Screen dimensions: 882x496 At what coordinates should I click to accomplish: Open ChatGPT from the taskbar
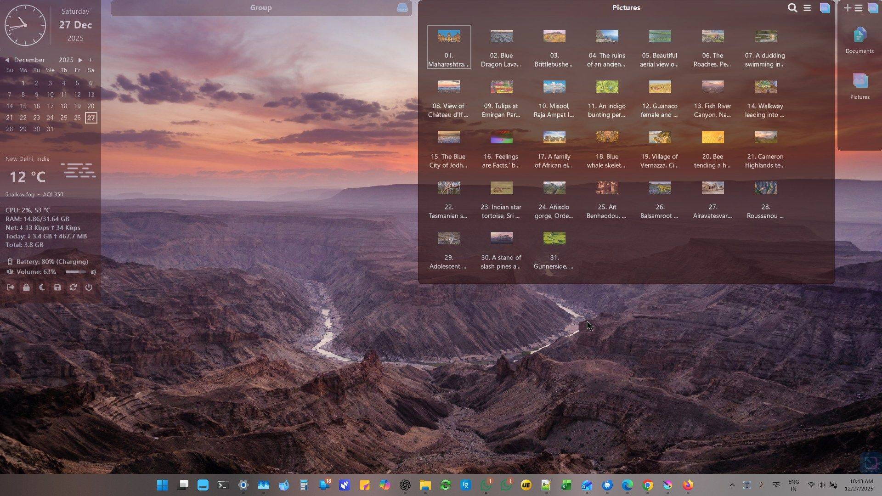click(x=404, y=485)
